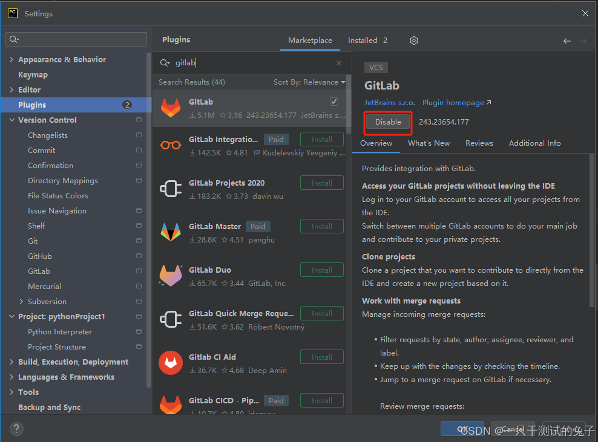Open help with the question mark button
This screenshot has width=598, height=442.
click(16, 429)
